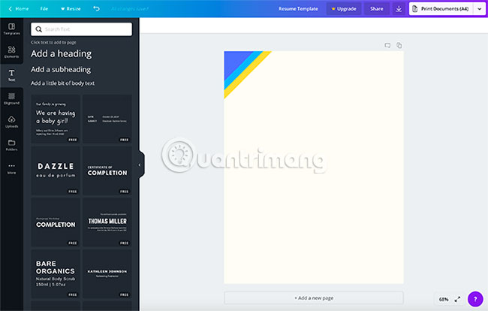The image size is (488, 311).
Task: Open the Resize menu
Action: pyautogui.click(x=71, y=9)
